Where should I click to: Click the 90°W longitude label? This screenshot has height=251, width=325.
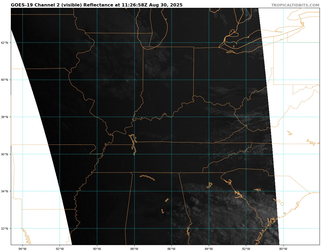point(97,249)
